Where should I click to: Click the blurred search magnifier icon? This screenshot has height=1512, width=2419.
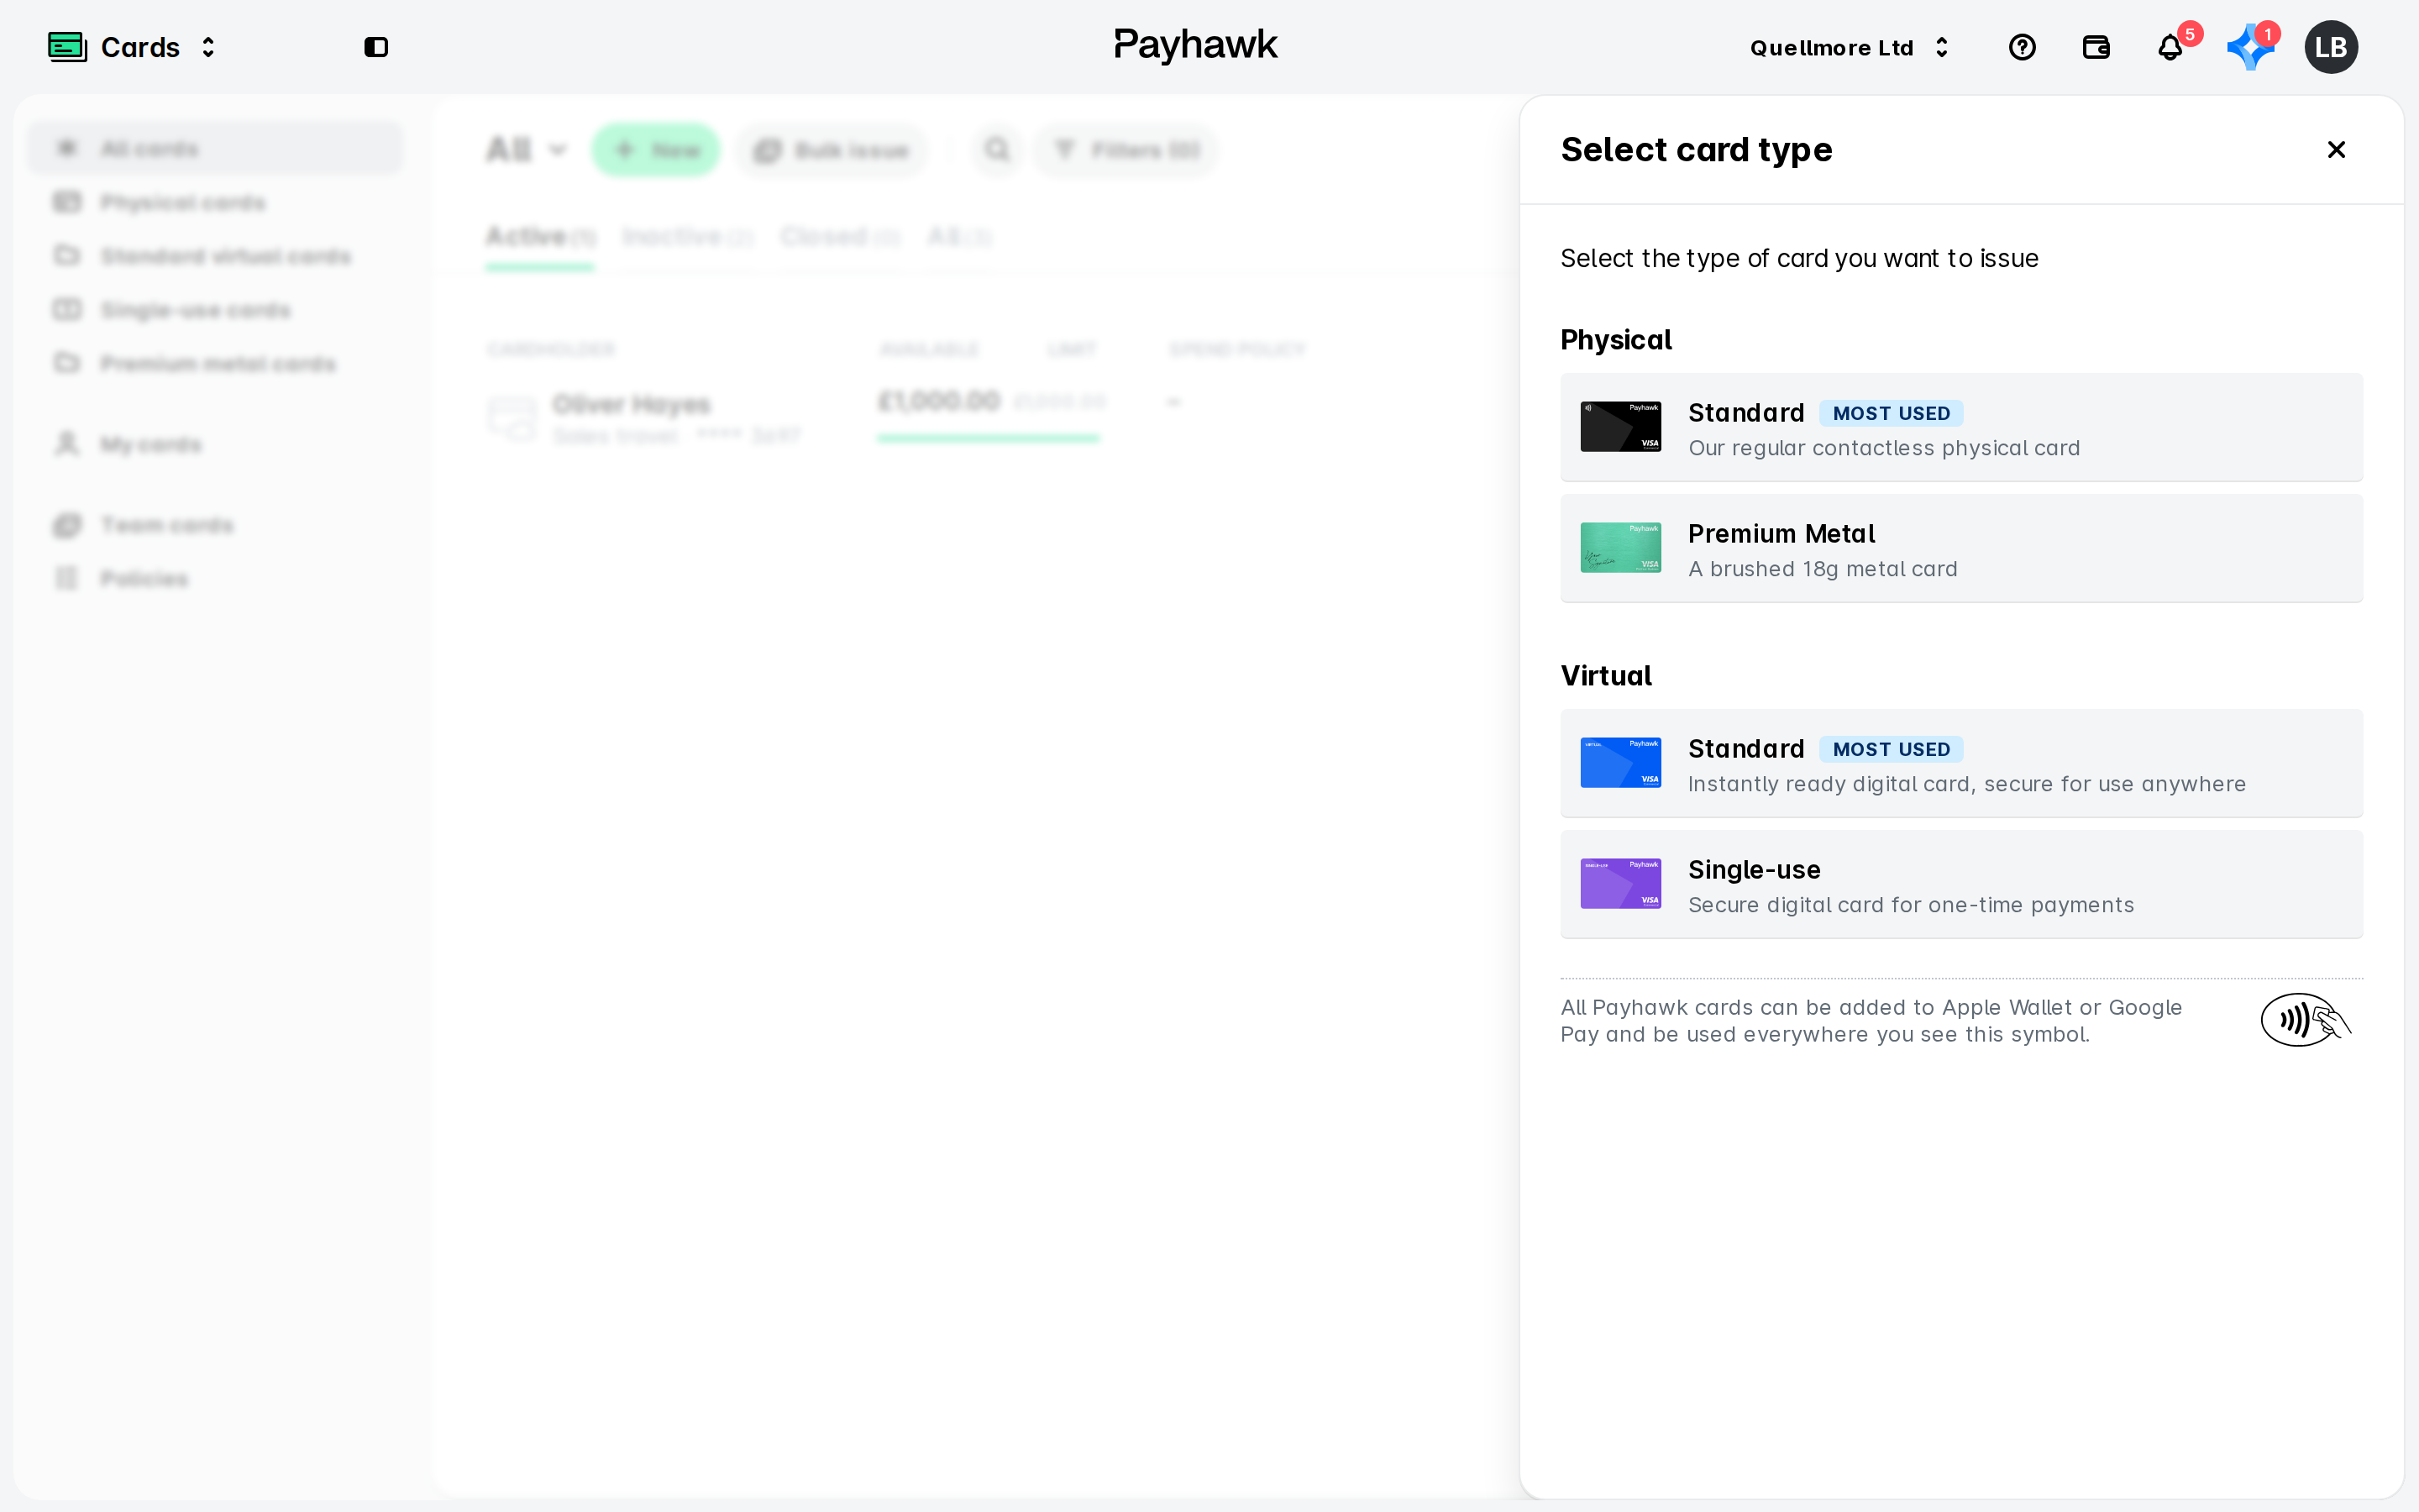click(997, 150)
